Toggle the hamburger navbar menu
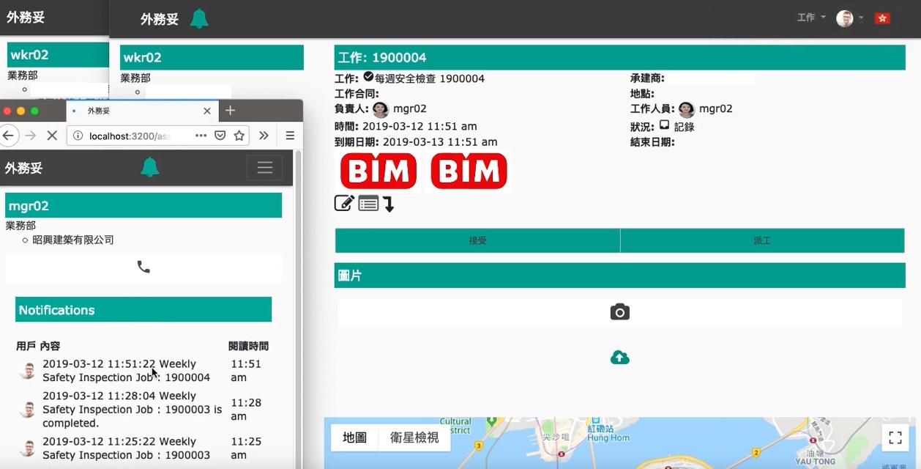The height and width of the screenshot is (469, 921). [x=264, y=168]
